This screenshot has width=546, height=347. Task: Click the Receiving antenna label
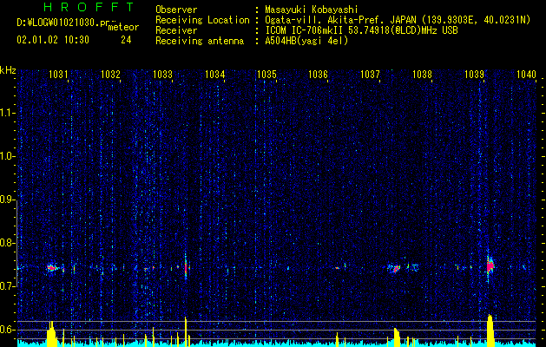[200, 42]
